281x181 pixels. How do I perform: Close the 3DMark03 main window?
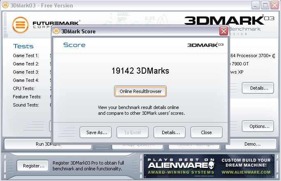(x=275, y=5)
